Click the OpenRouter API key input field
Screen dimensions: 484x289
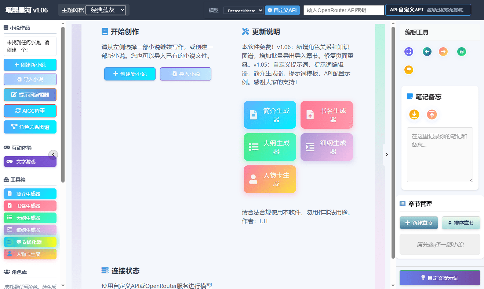343,10
